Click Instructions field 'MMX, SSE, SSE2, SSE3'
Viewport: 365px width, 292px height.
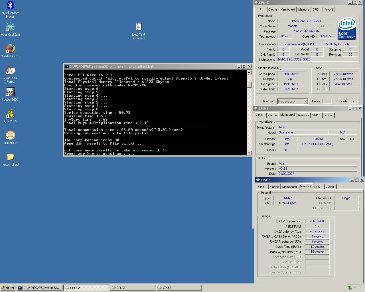(317, 59)
